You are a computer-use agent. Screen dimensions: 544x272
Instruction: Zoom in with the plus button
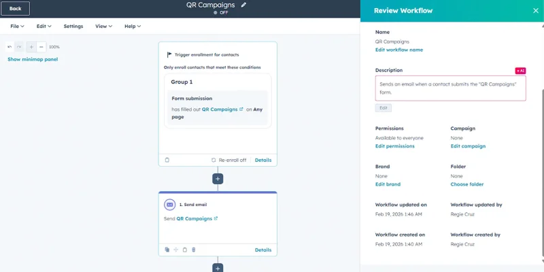tap(31, 47)
